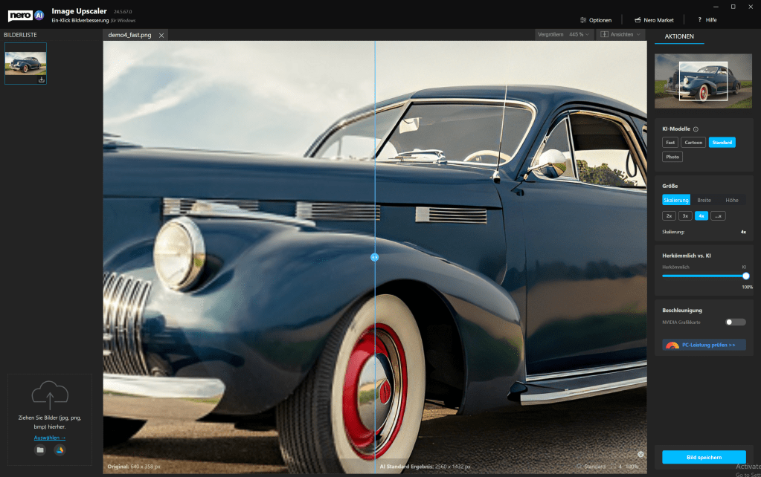
Task: Click the cloud upload icon
Action: click(x=50, y=395)
